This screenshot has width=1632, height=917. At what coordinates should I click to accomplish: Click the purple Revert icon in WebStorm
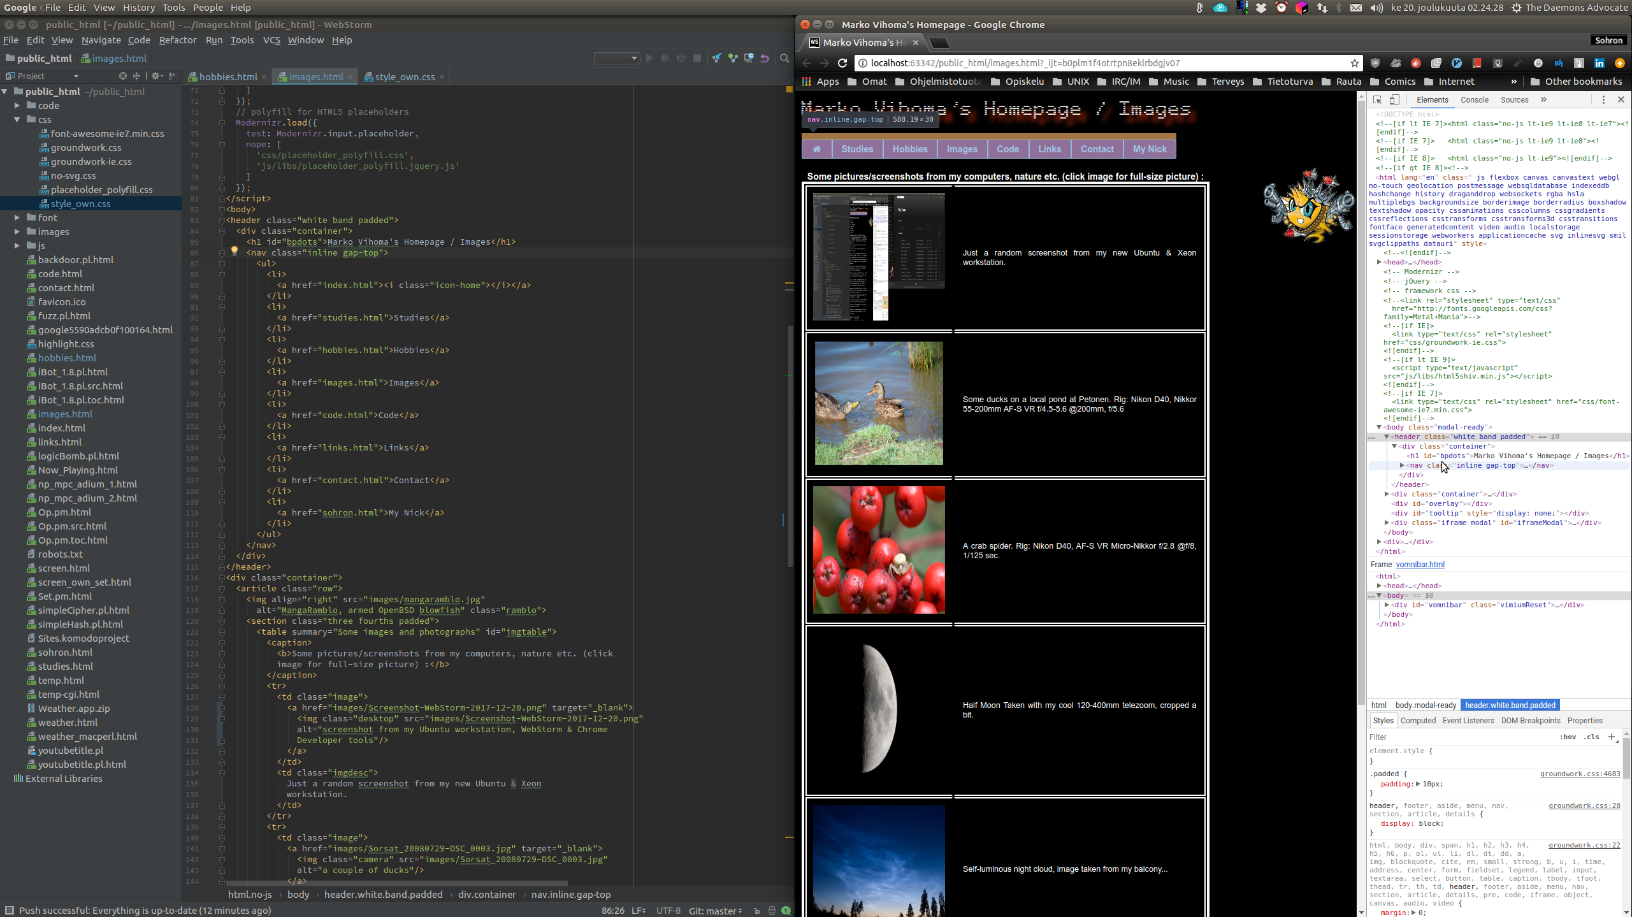point(765,58)
